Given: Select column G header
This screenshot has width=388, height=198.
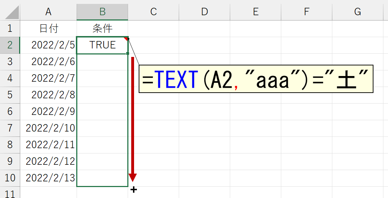Looking at the screenshot, I should click(x=357, y=12).
